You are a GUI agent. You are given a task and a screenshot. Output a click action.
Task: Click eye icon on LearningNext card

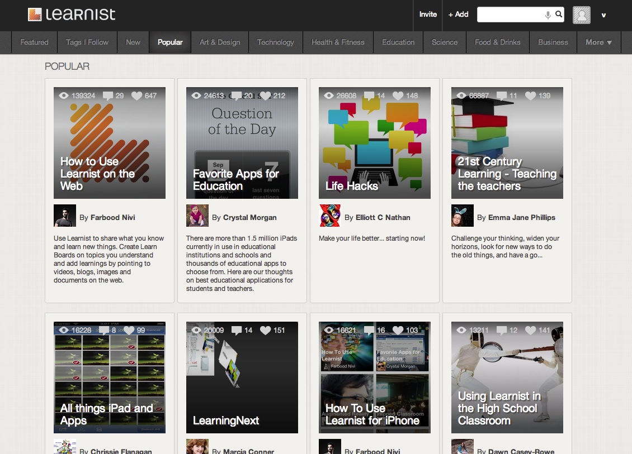(196, 331)
